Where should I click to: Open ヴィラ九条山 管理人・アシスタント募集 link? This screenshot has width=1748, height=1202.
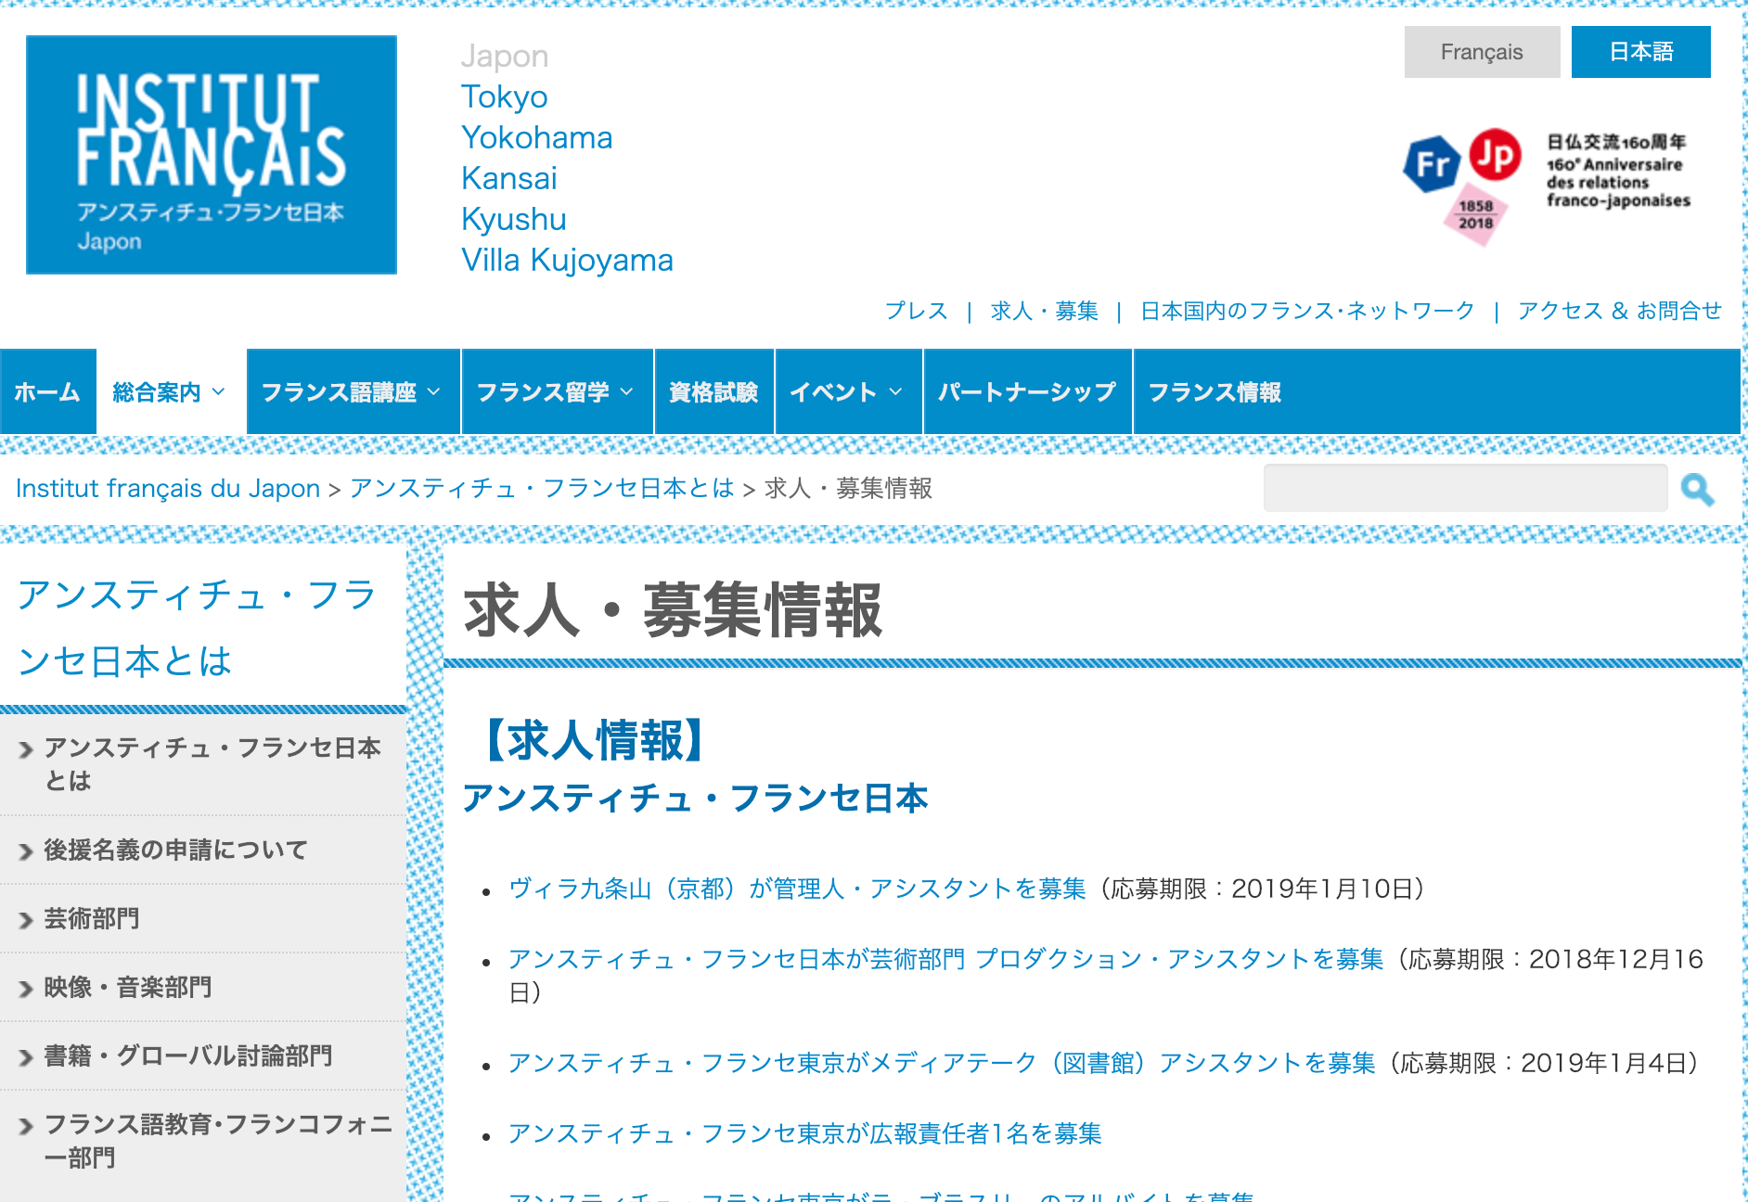[797, 889]
